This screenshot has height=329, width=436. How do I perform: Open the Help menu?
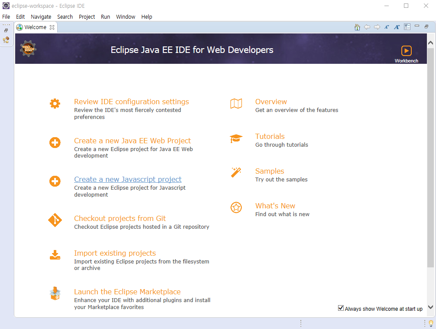point(146,17)
